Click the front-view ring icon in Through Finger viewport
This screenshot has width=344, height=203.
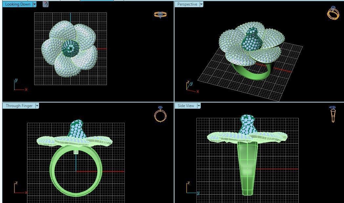[160, 114]
